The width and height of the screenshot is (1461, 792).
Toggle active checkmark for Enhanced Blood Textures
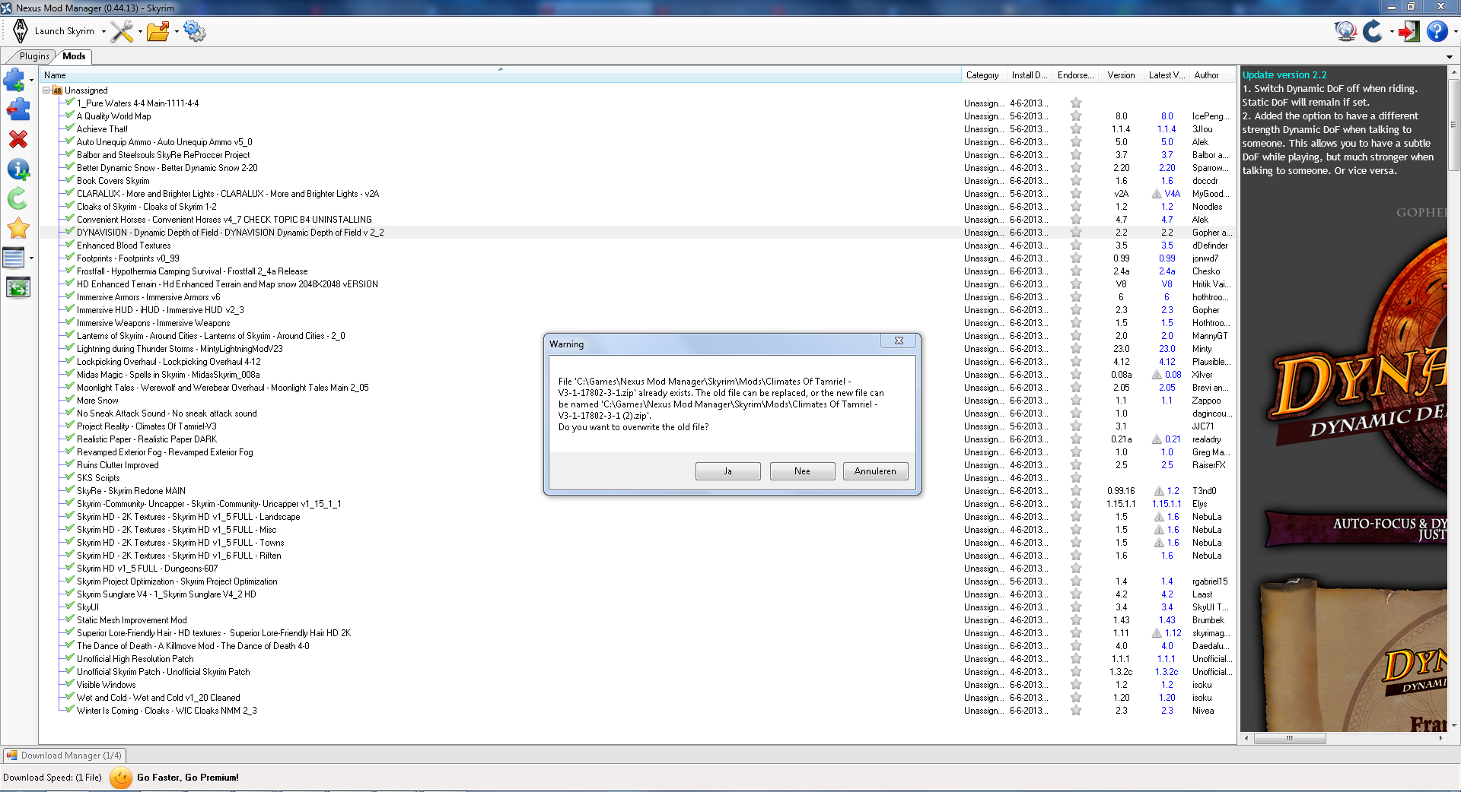70,245
